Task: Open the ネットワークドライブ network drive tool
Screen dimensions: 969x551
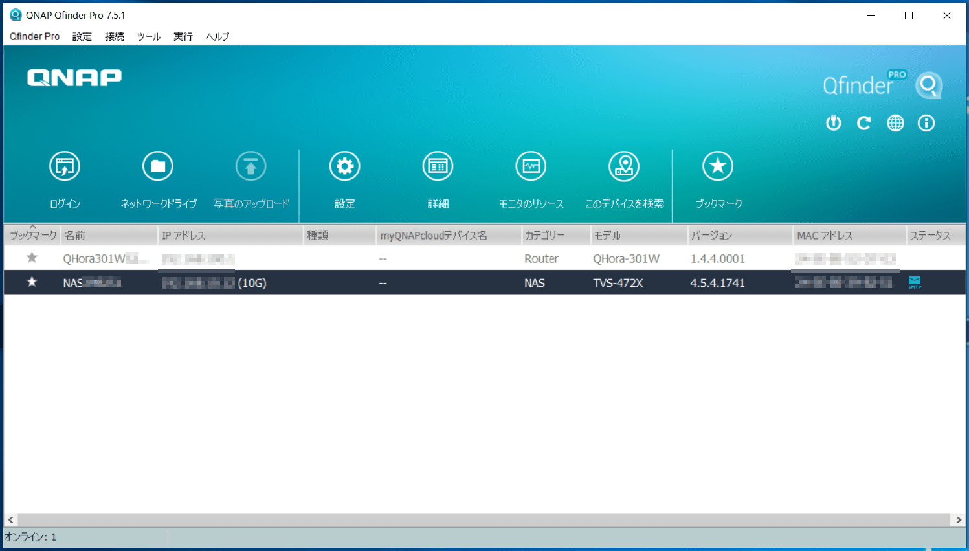Action: pyautogui.click(x=158, y=166)
